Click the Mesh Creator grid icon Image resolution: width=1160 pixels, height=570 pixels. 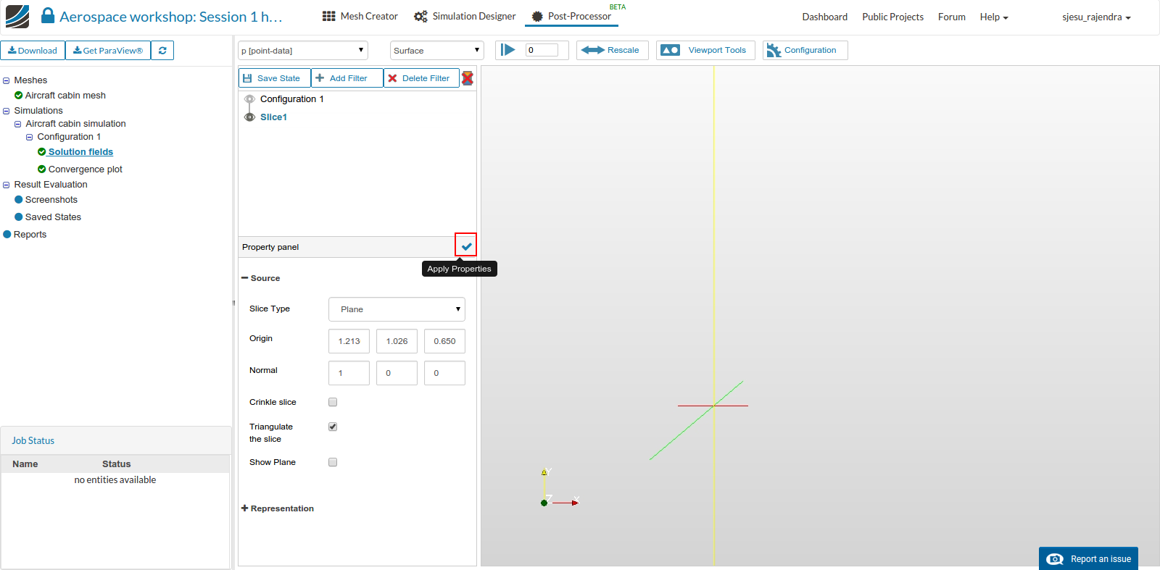(x=329, y=17)
